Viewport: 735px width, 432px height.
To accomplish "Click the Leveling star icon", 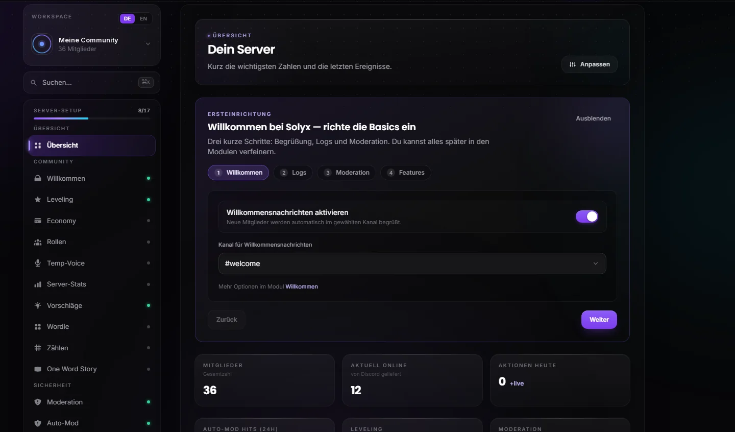I will click(x=38, y=200).
